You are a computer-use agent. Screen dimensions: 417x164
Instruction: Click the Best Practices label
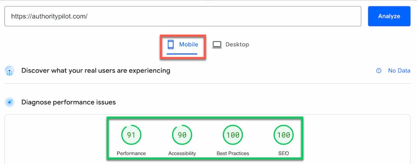[233, 153]
